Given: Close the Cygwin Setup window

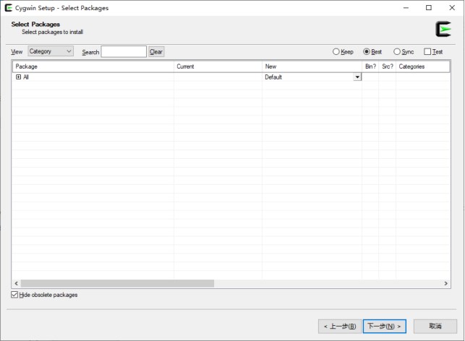Looking at the screenshot, I should coord(452,8).
